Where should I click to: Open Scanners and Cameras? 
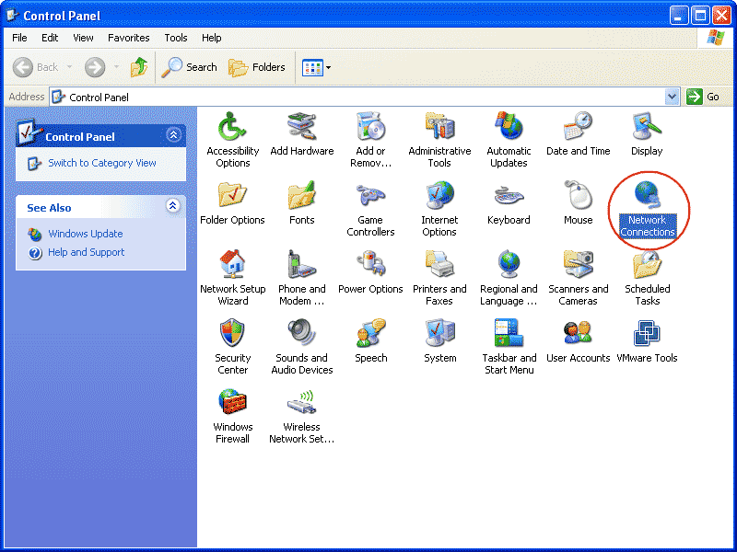579,278
